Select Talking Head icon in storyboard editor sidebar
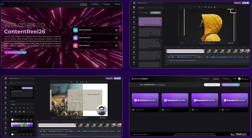This screenshot has width=252, height=138. [134, 32]
